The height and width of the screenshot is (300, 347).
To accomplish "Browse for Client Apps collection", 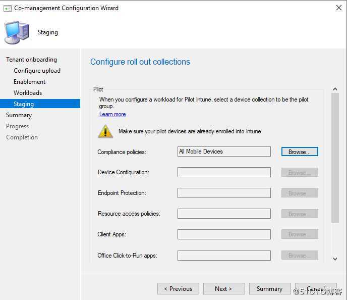I will 300,234.
